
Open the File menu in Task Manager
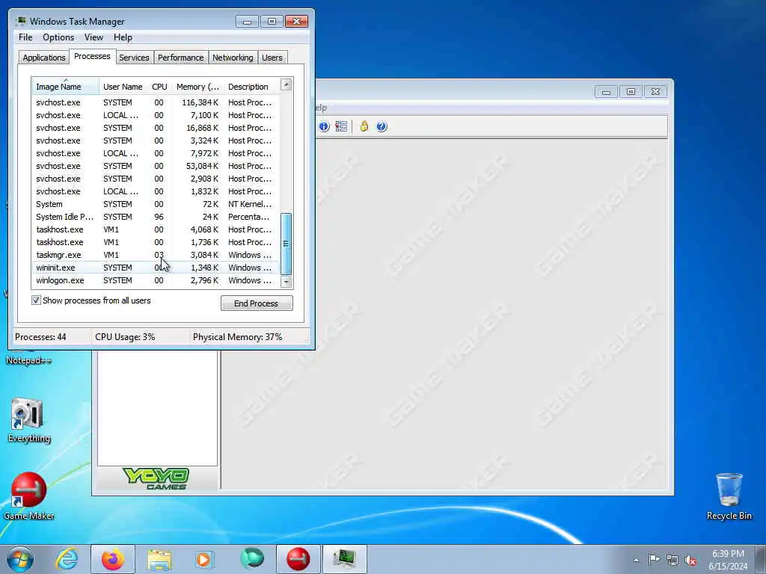click(25, 37)
